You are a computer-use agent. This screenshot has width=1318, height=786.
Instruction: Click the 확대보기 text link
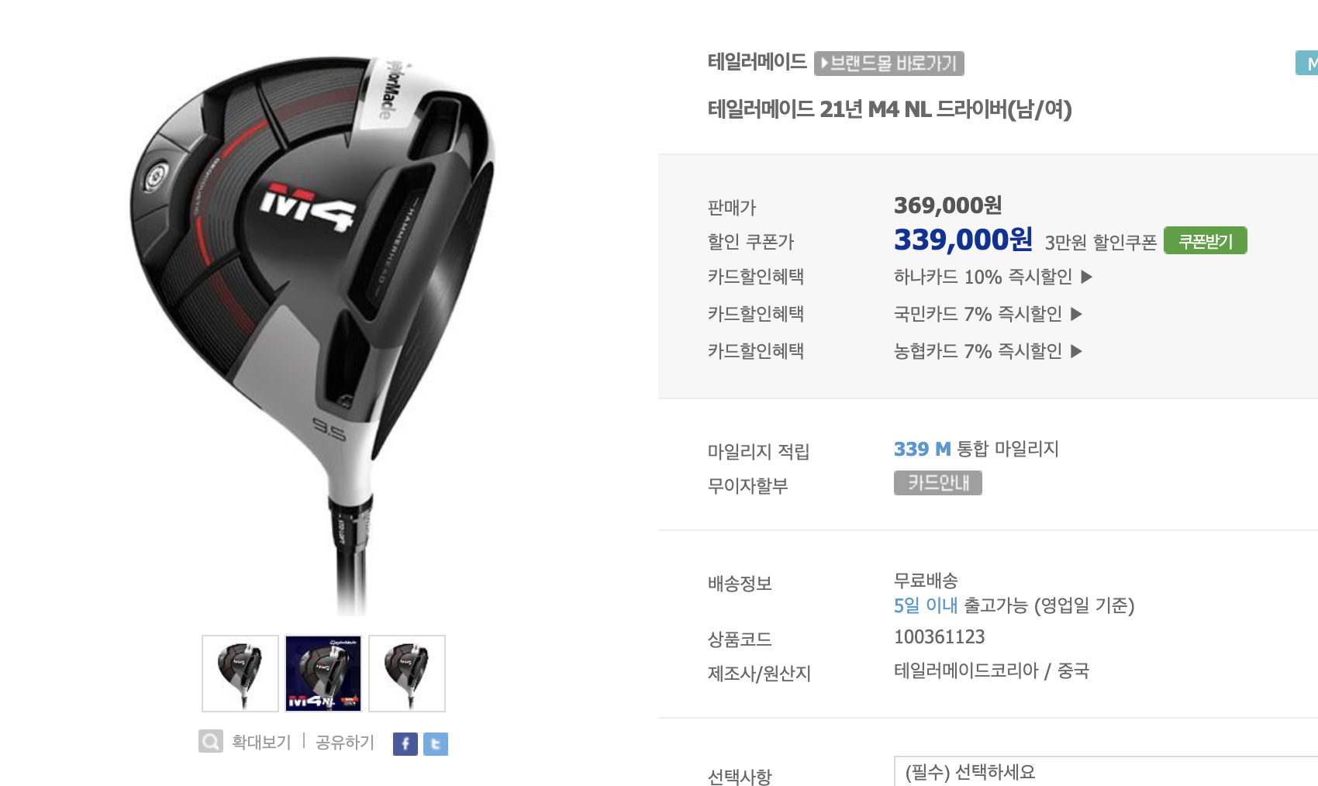pyautogui.click(x=261, y=743)
